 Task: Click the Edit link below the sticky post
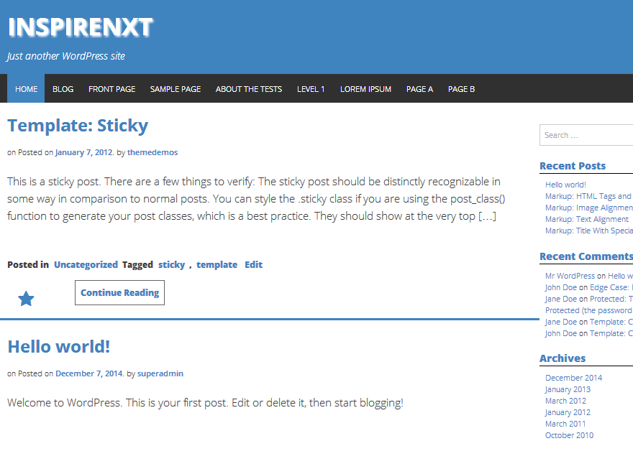253,264
